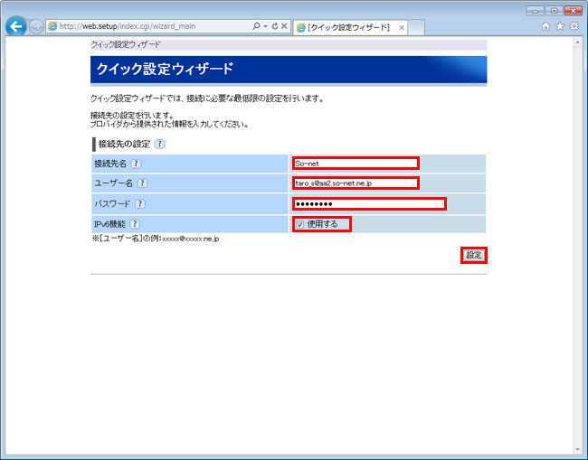This screenshot has width=588, height=460.
Task: Click help icon beside パスワード label
Action: click(140, 204)
